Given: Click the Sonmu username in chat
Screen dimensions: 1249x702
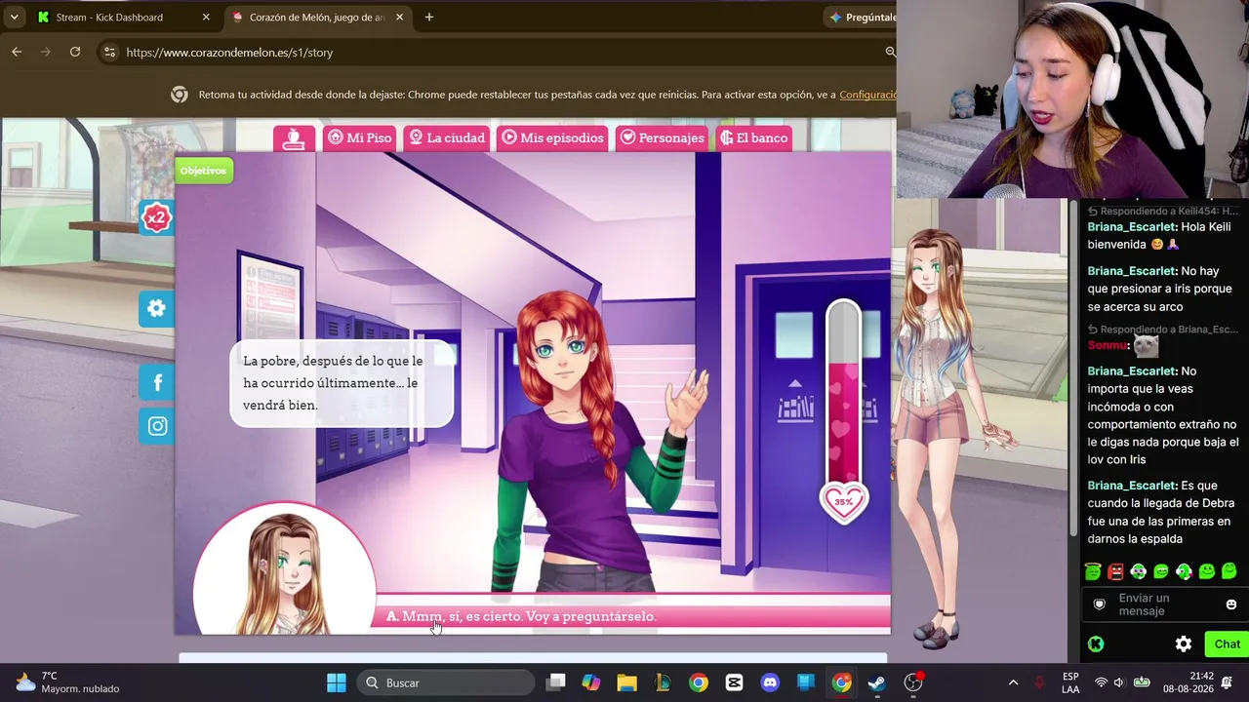Looking at the screenshot, I should (1108, 345).
